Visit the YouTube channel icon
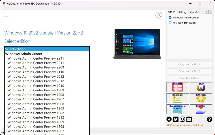 pyautogui.click(x=189, y=119)
